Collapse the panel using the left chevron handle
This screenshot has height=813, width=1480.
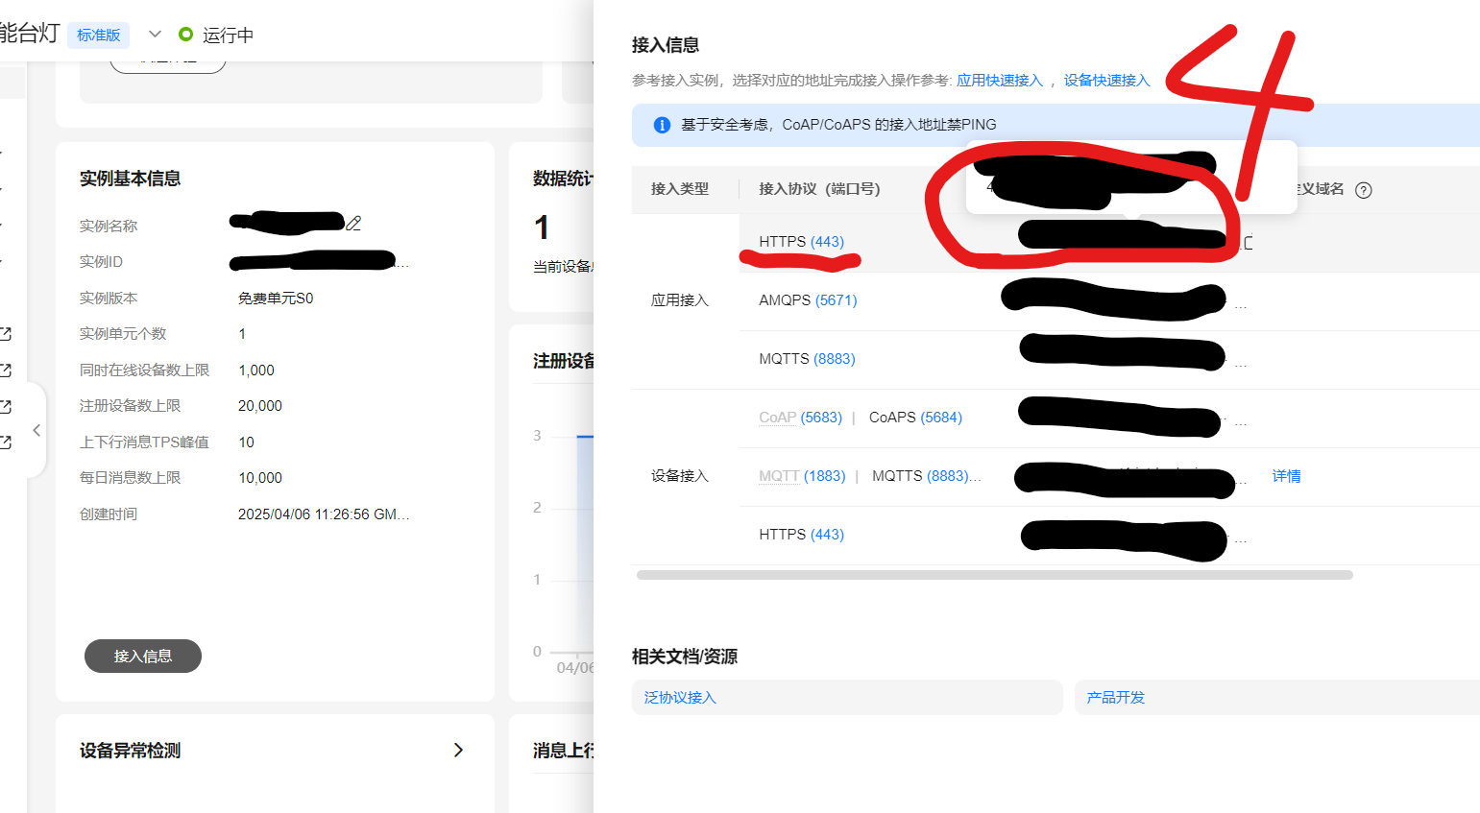pos(36,430)
